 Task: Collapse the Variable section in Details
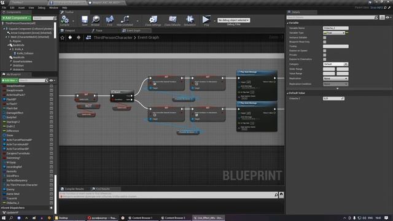[288, 23]
